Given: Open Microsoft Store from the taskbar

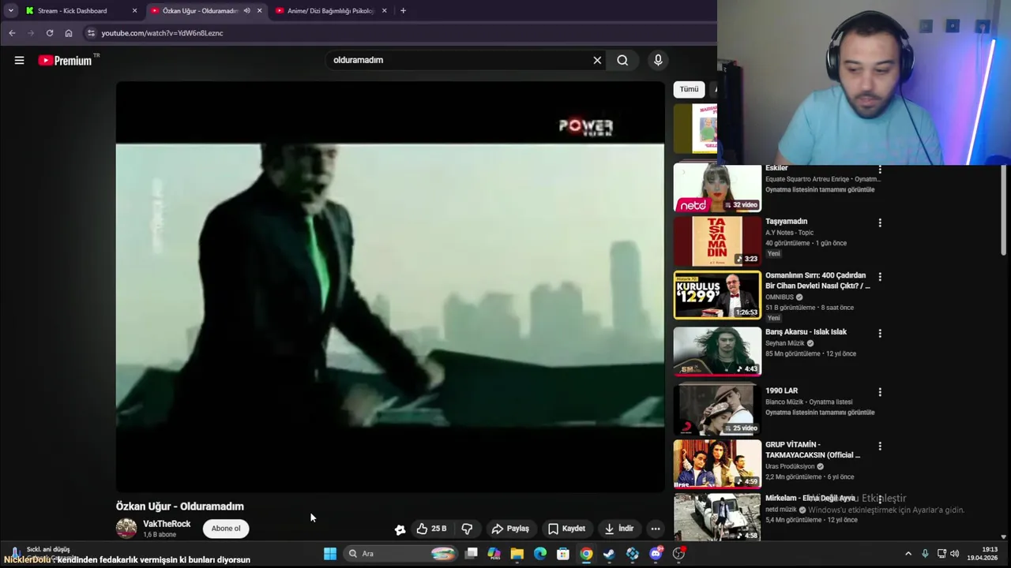Looking at the screenshot, I should 562,554.
